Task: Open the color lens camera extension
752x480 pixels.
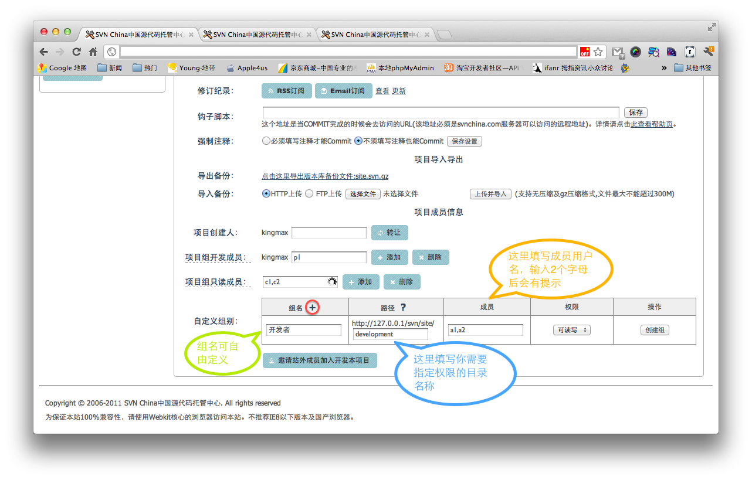Action: [635, 52]
